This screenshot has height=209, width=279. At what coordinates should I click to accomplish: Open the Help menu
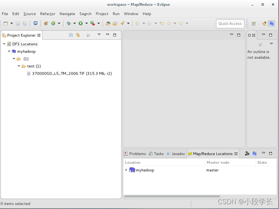pyautogui.click(x=147, y=14)
